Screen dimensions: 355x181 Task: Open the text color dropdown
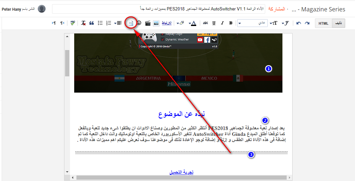click(x=192, y=23)
